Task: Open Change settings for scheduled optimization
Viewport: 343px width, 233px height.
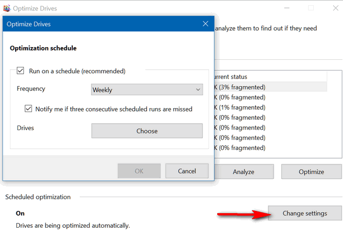Action: point(305,213)
